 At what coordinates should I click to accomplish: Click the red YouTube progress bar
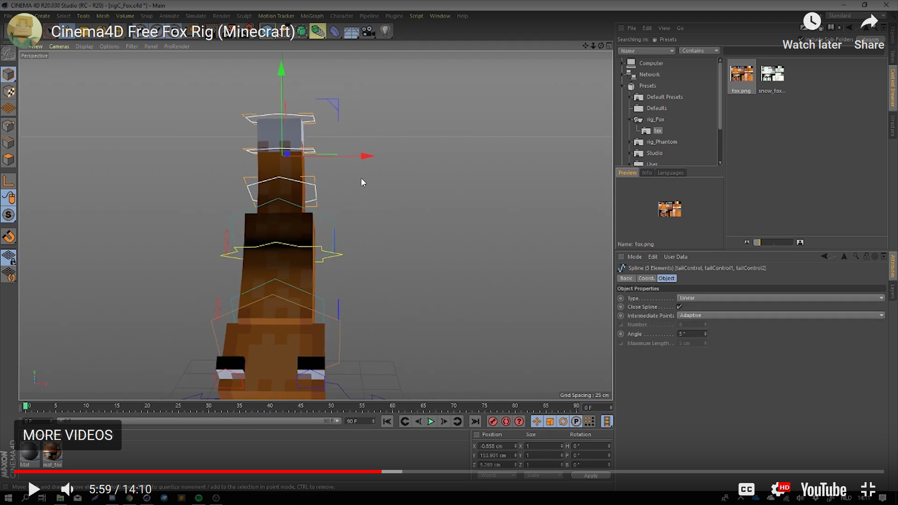(x=198, y=471)
